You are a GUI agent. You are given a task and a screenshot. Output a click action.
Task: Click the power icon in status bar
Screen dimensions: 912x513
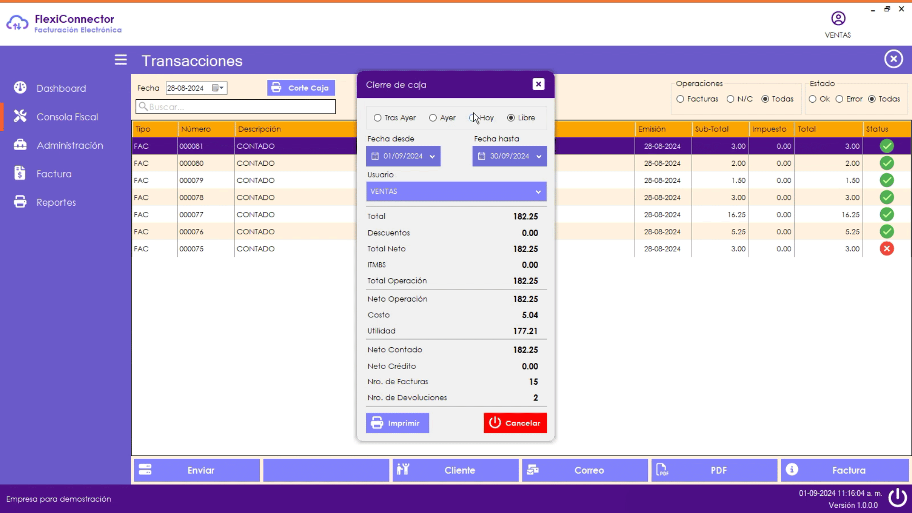[x=897, y=498]
